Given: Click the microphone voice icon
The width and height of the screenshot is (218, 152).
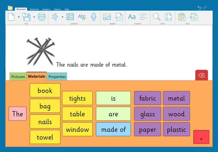Looking at the screenshot, I should point(94,17).
